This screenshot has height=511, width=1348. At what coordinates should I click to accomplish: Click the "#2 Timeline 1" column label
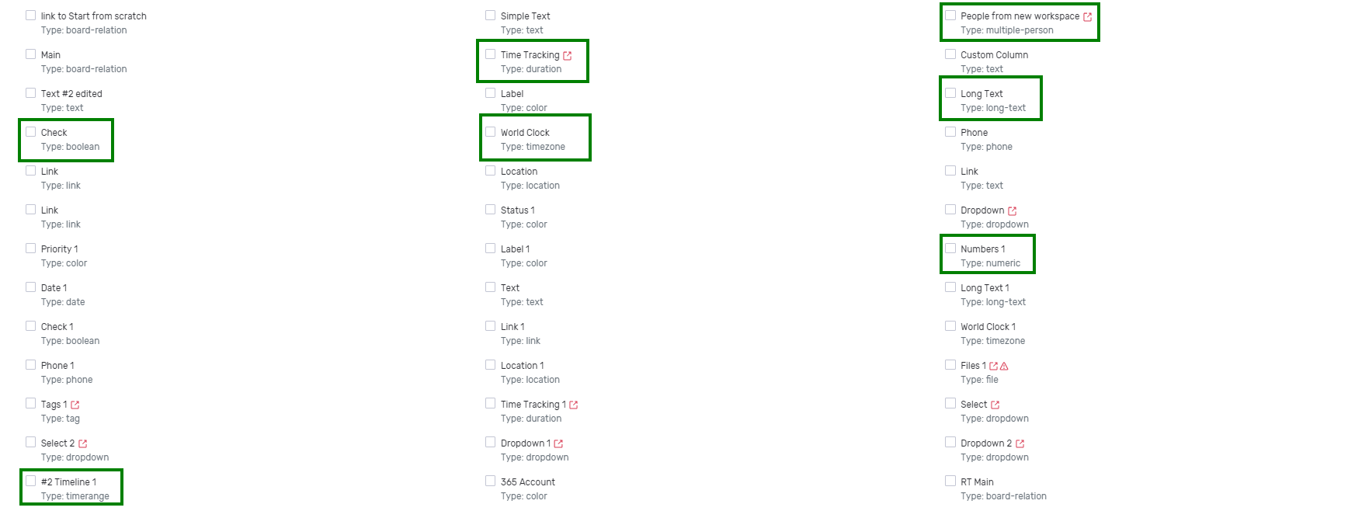pos(68,482)
